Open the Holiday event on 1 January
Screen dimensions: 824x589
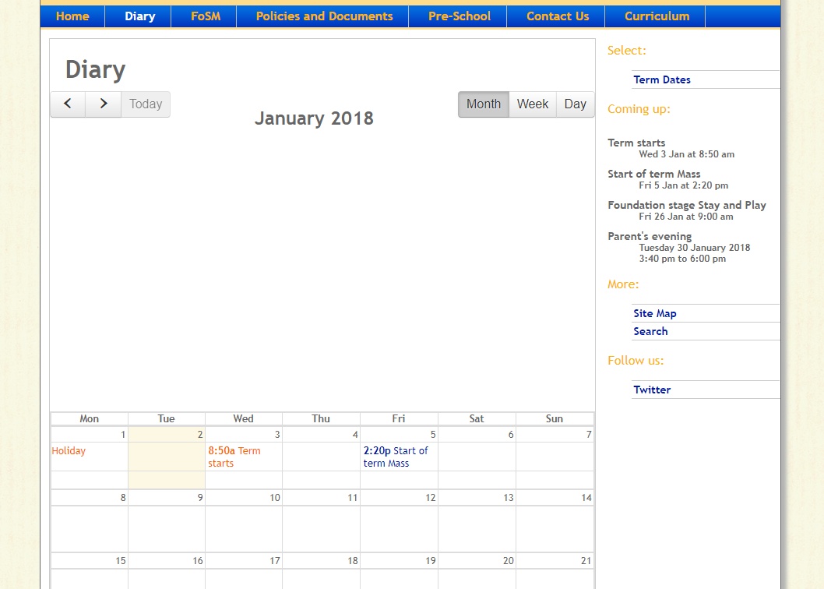tap(69, 451)
